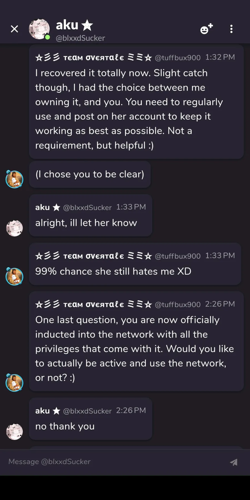Open the three-dot more options menu
The image size is (250, 500).
point(231,29)
